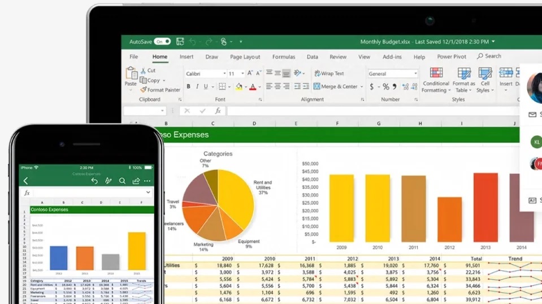Toggle Italic formatting in Font group
542x304 pixels.
point(197,87)
